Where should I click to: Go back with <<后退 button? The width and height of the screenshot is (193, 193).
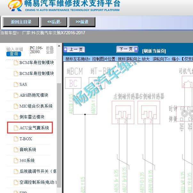pyautogui.click(x=54, y=22)
